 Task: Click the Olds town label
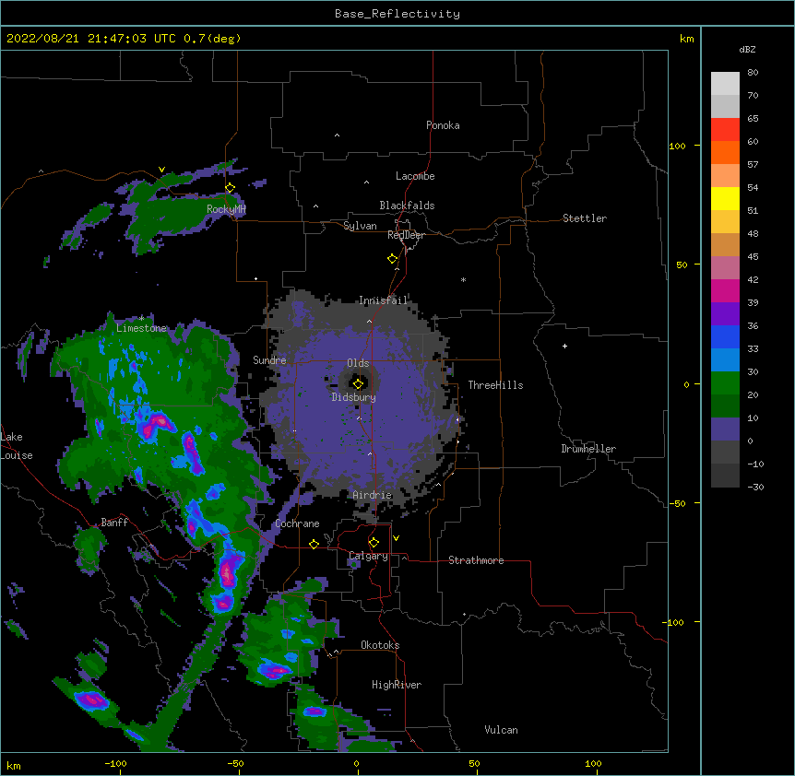(358, 363)
